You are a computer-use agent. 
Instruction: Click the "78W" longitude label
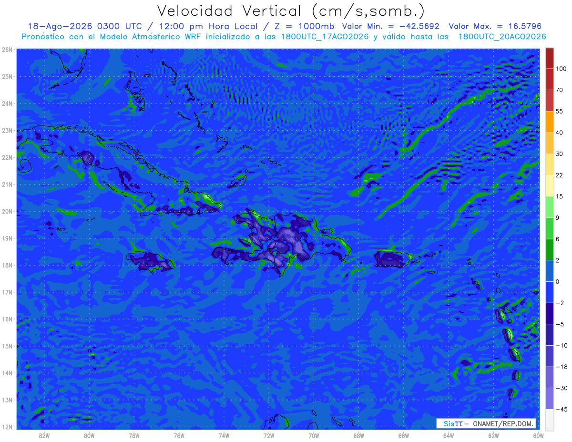click(x=134, y=435)
